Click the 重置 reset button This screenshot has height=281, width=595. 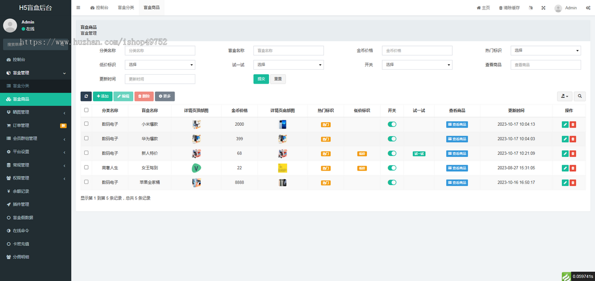[x=278, y=79]
